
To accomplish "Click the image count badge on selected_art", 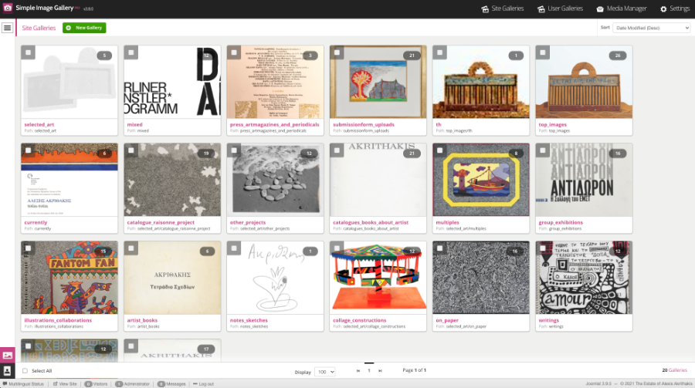I will click(104, 56).
